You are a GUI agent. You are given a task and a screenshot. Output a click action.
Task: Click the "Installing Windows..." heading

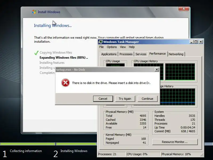pyautogui.click(x=53, y=25)
